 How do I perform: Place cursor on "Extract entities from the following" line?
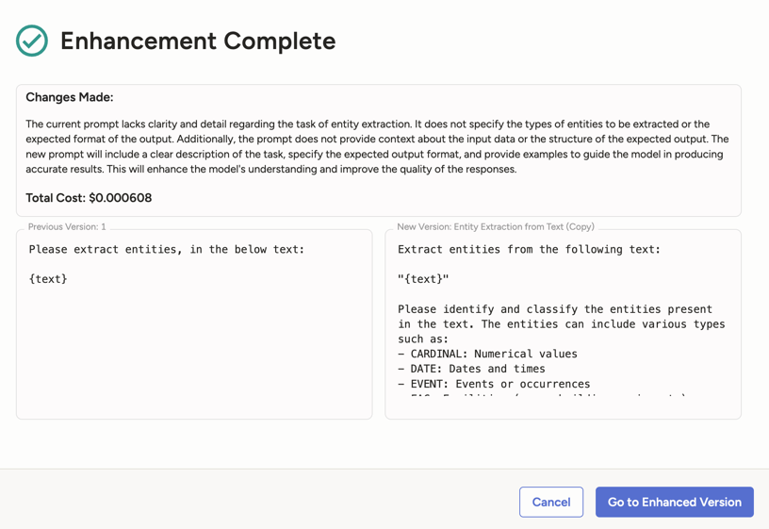pyautogui.click(x=529, y=250)
